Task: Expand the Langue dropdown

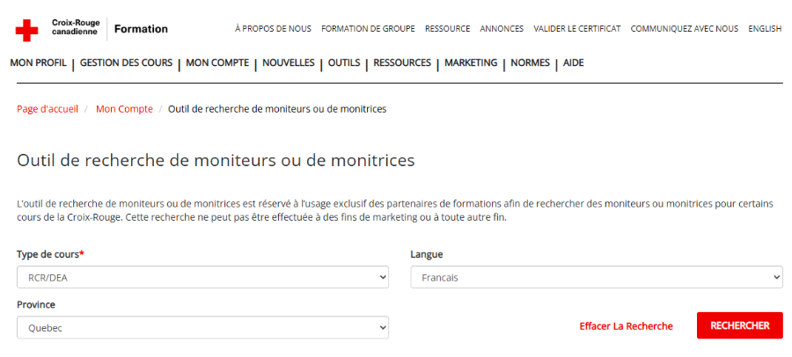Action: coord(596,277)
